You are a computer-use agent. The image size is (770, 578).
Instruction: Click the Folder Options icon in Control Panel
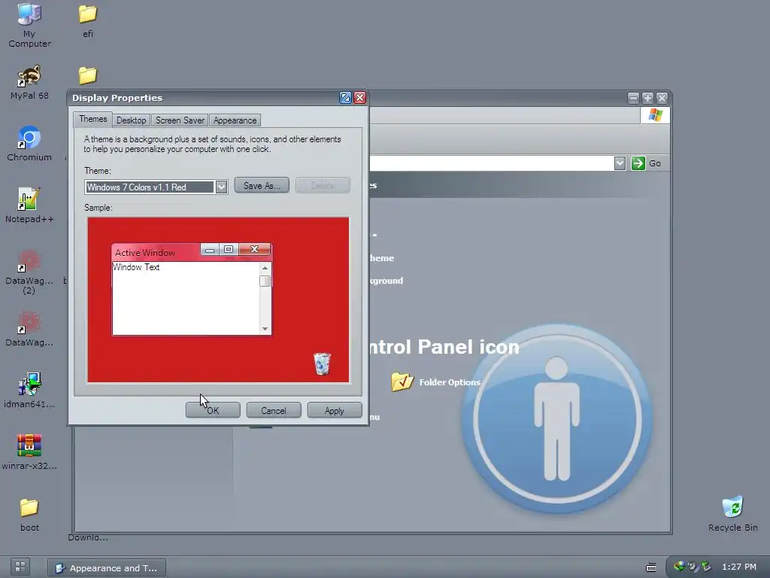tap(402, 382)
